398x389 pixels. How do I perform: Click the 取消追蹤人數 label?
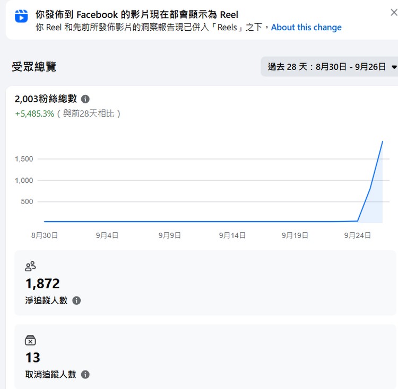coord(50,374)
